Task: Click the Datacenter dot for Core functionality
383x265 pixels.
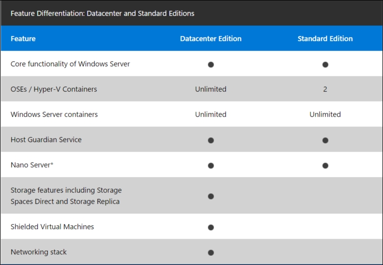Action: 211,65
